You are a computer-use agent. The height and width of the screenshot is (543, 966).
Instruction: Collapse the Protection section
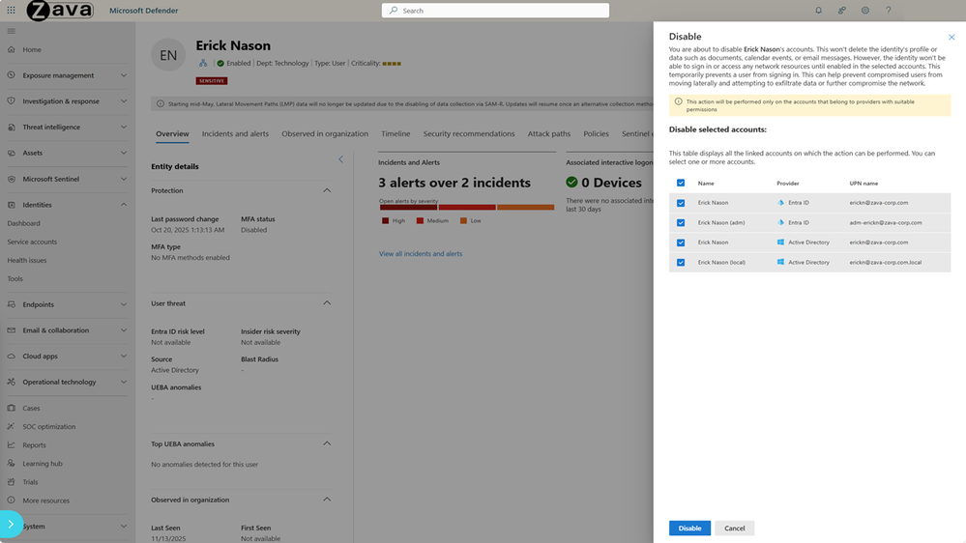click(327, 190)
